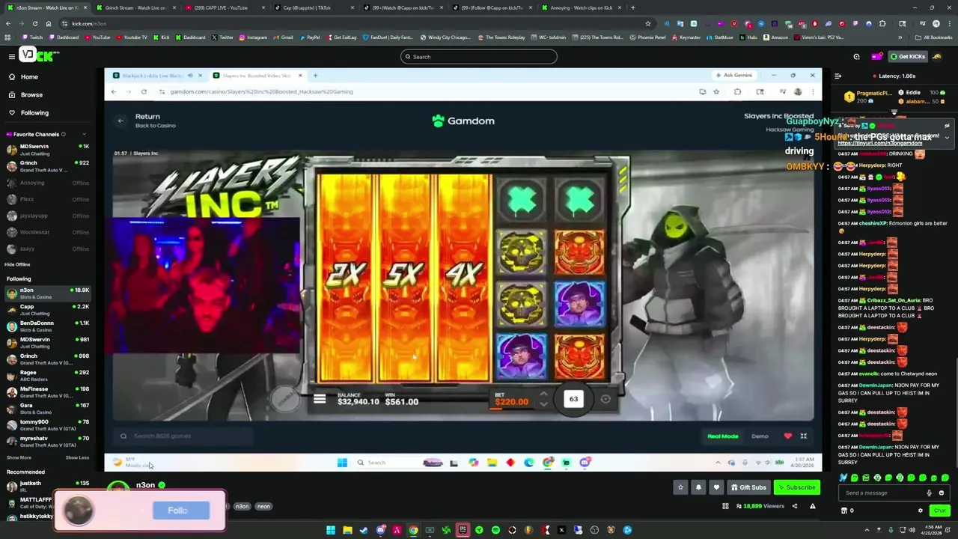Switch to the Grinch Stream browser tab
This screenshot has width=958, height=539.
click(135, 7)
